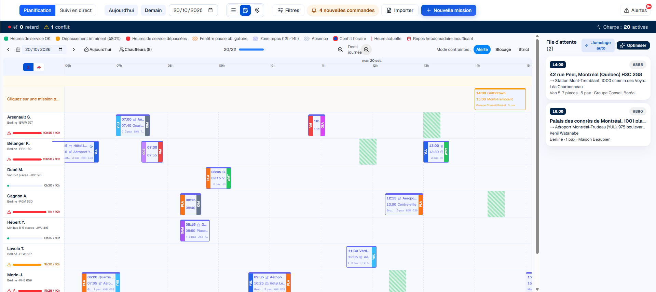This screenshot has height=292, width=656.
Task: Switch to the Planification tab
Action: (x=37, y=10)
